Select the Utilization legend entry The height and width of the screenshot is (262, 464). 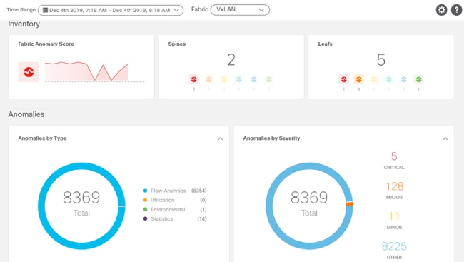175,200
